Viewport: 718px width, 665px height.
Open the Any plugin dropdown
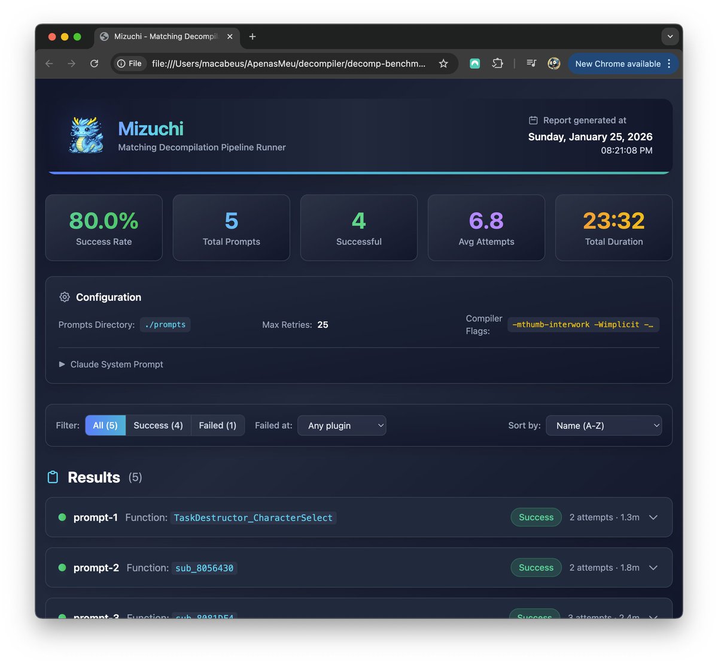(x=342, y=425)
